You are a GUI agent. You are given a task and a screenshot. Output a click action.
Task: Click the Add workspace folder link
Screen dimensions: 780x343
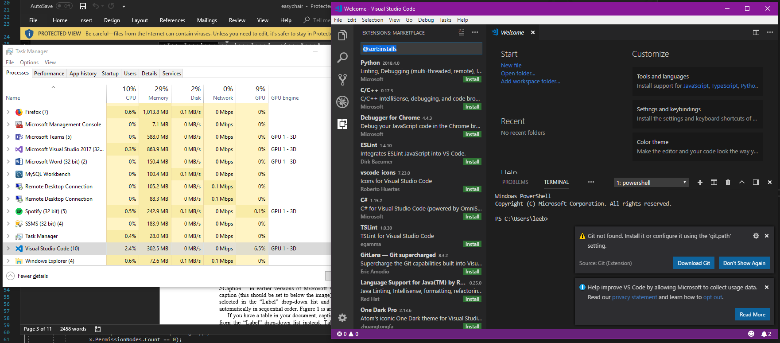coord(530,81)
